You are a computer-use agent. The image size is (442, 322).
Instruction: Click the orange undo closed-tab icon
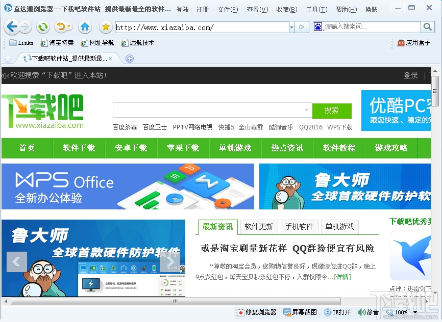(61, 27)
